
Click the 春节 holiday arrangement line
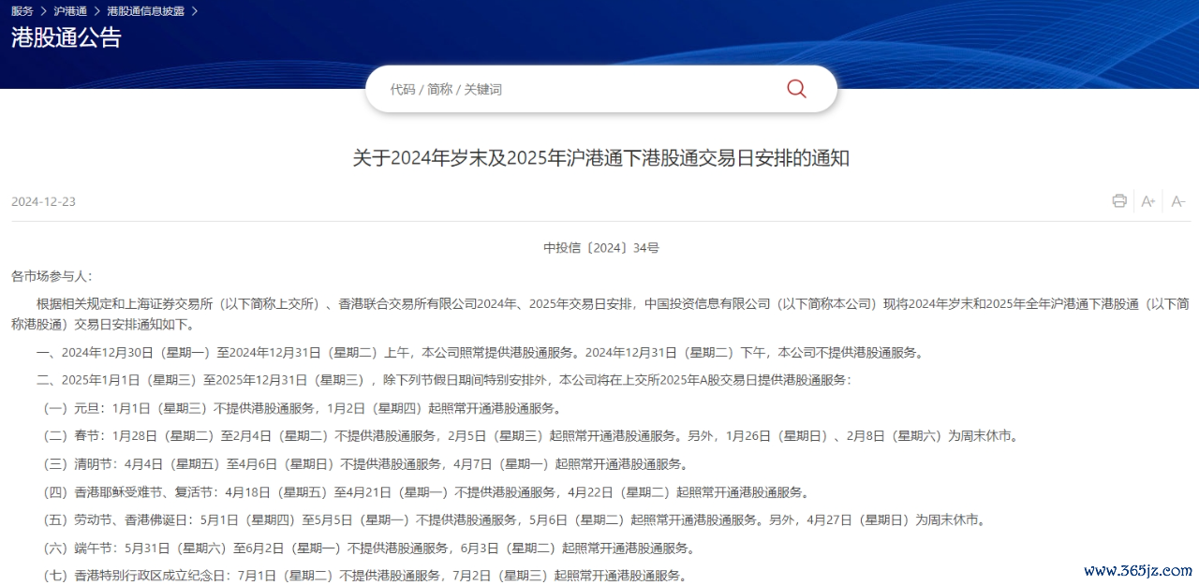[529, 436]
